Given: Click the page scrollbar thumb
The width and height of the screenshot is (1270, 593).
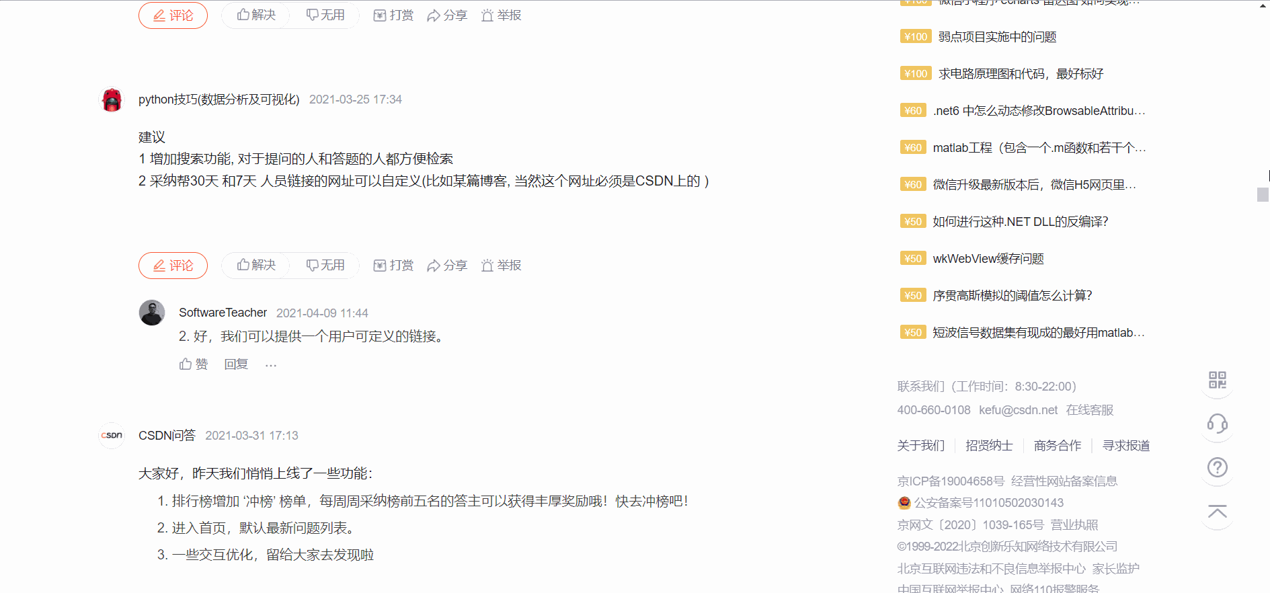Looking at the screenshot, I should tap(1263, 195).
